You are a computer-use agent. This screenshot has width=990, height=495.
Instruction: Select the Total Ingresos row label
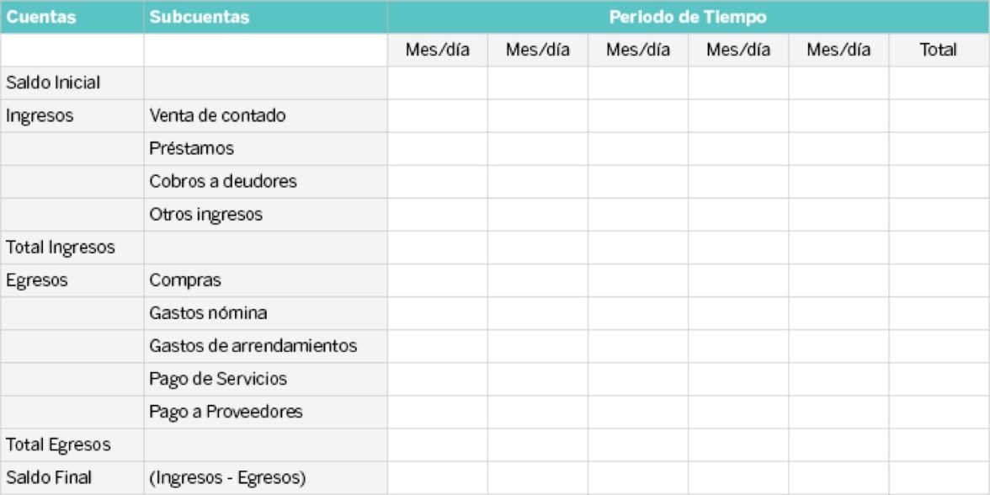tap(61, 247)
